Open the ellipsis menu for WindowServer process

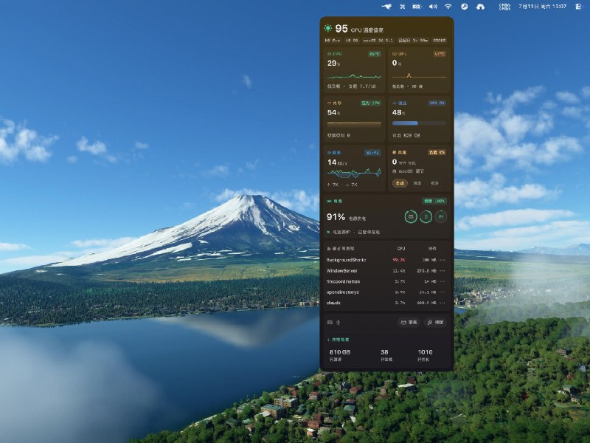pos(442,271)
